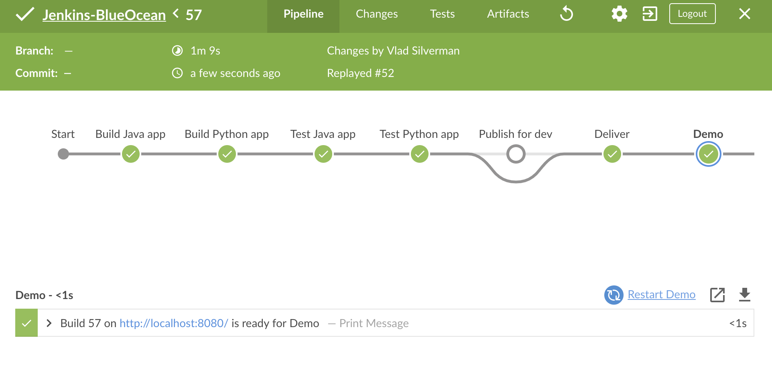Viewport: 772px width, 368px height.
Task: Open pipeline settings gear icon
Action: pos(619,14)
